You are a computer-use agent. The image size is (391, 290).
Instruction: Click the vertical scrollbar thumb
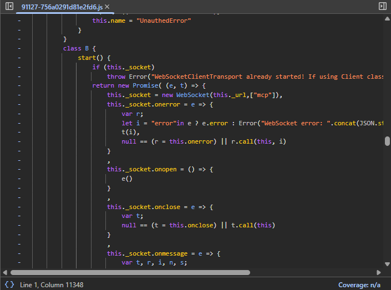(387, 141)
